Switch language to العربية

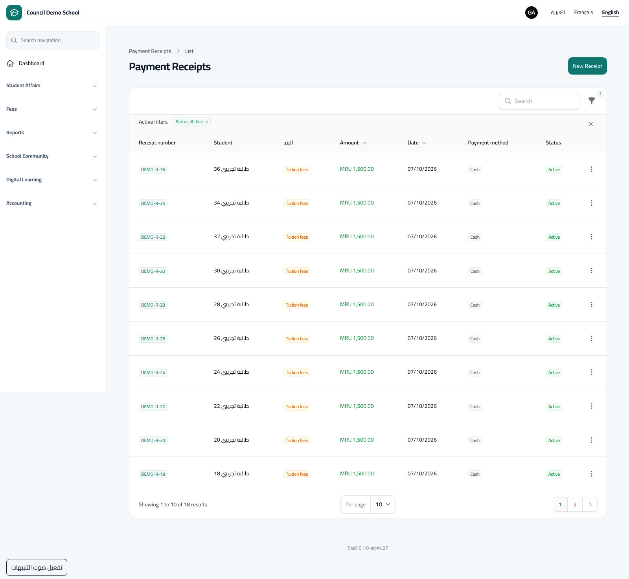(x=557, y=13)
